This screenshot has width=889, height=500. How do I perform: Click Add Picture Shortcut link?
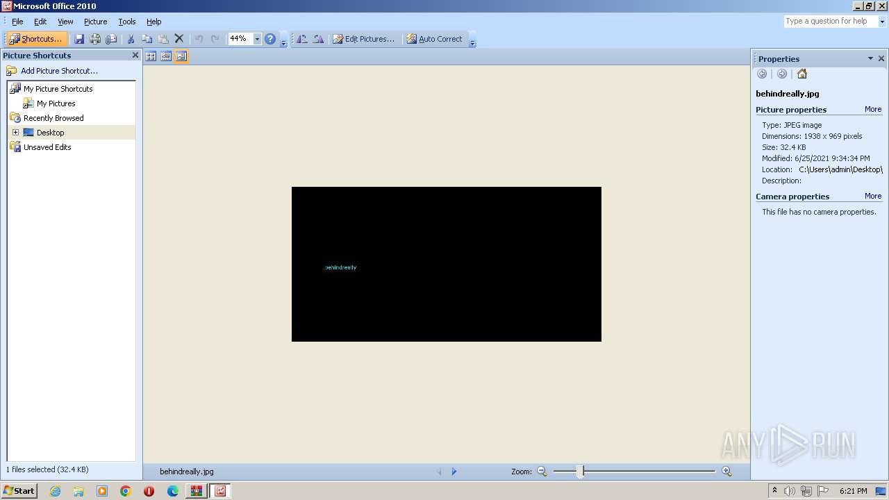pyautogui.click(x=59, y=71)
